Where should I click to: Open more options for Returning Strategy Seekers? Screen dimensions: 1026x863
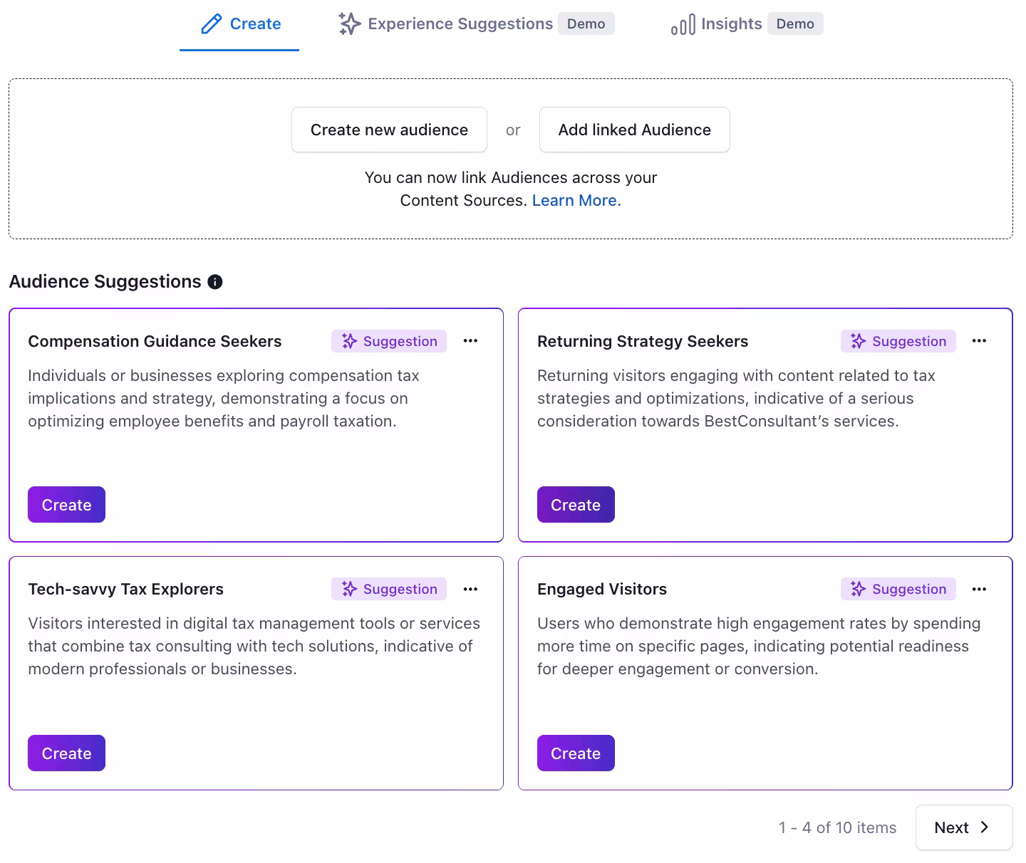980,341
